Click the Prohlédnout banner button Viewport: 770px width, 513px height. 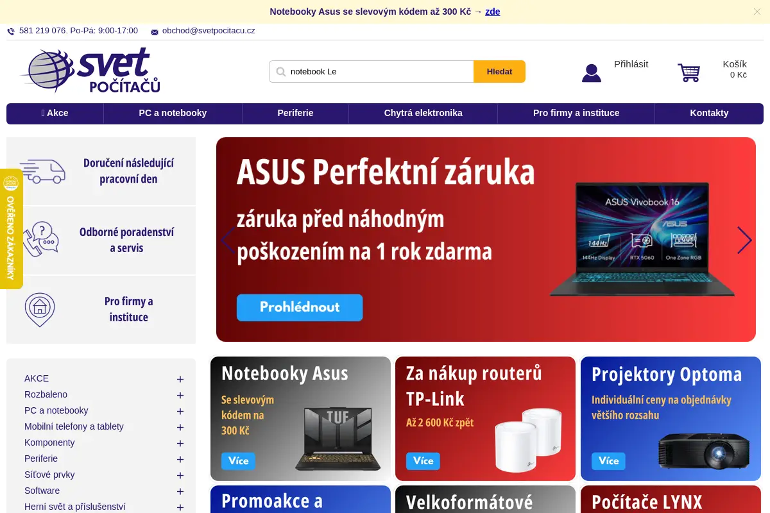[300, 308]
